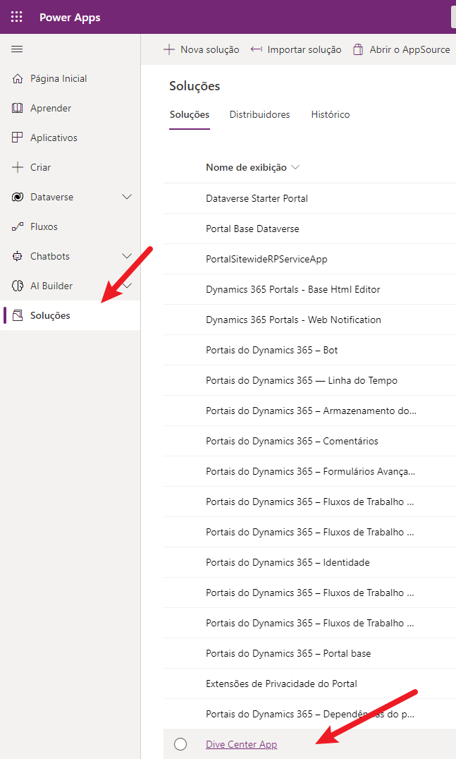
Task: Switch to the Soluções tab
Action: coord(190,115)
